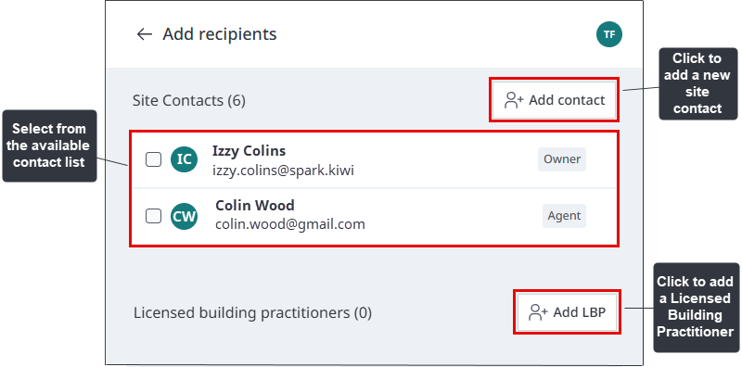Add a new site contact
The height and width of the screenshot is (367, 742).
tap(554, 100)
